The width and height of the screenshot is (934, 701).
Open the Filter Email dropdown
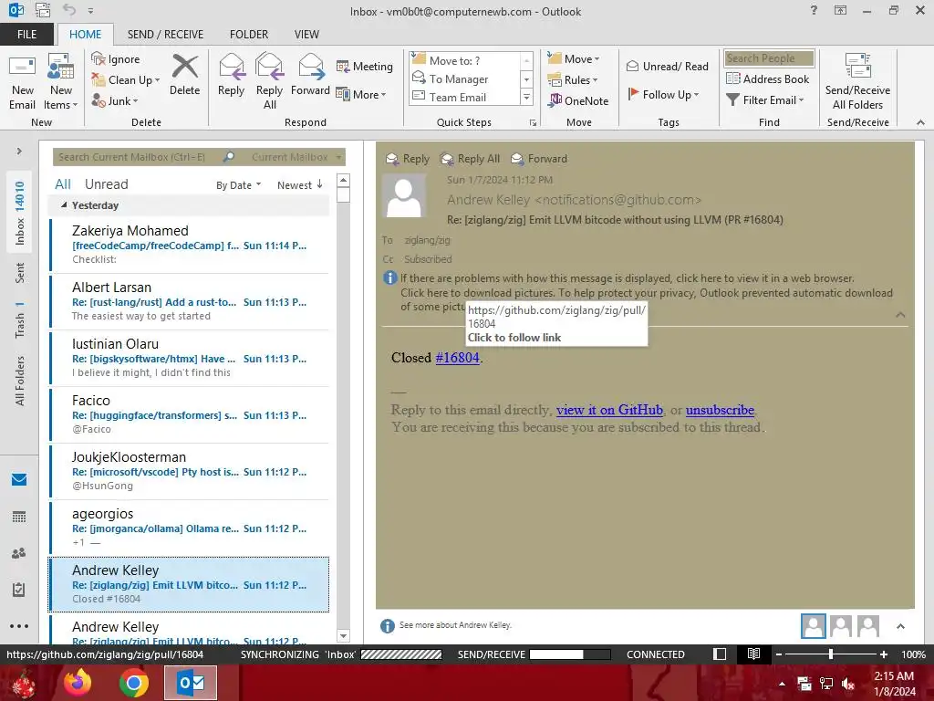765,100
